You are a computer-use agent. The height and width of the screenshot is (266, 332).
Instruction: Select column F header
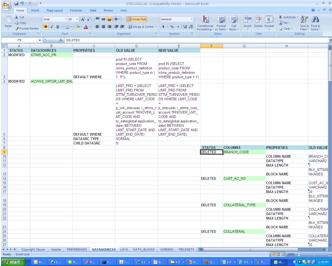click(211, 46)
